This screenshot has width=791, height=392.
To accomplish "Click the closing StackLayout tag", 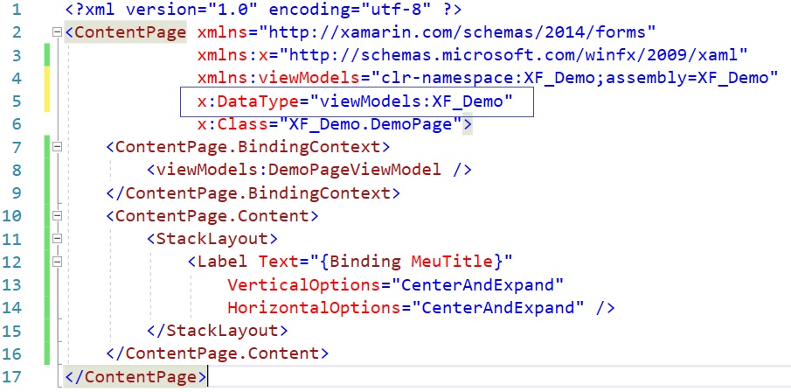I will [x=217, y=331].
